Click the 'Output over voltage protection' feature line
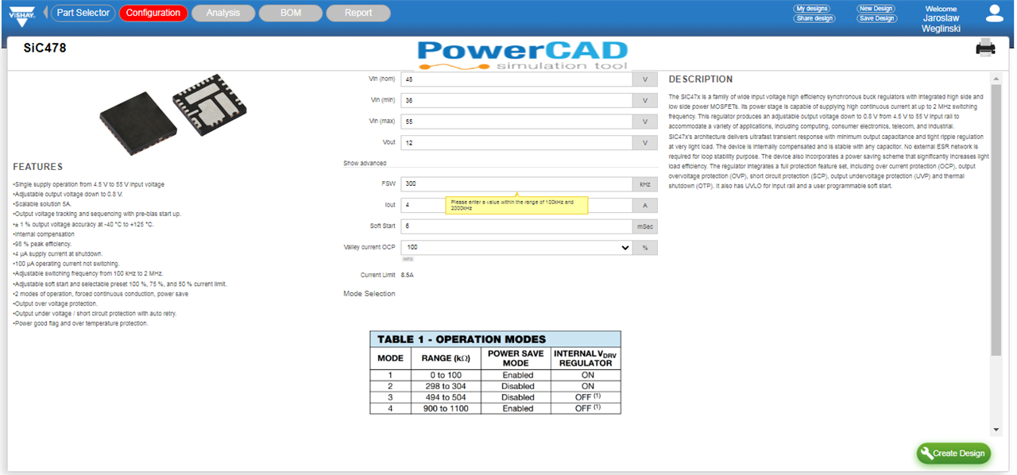 55,303
